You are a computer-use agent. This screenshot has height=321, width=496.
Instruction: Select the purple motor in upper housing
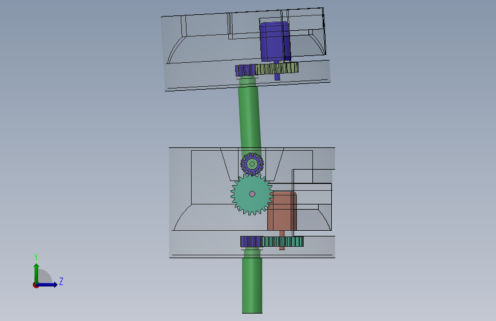(275, 41)
